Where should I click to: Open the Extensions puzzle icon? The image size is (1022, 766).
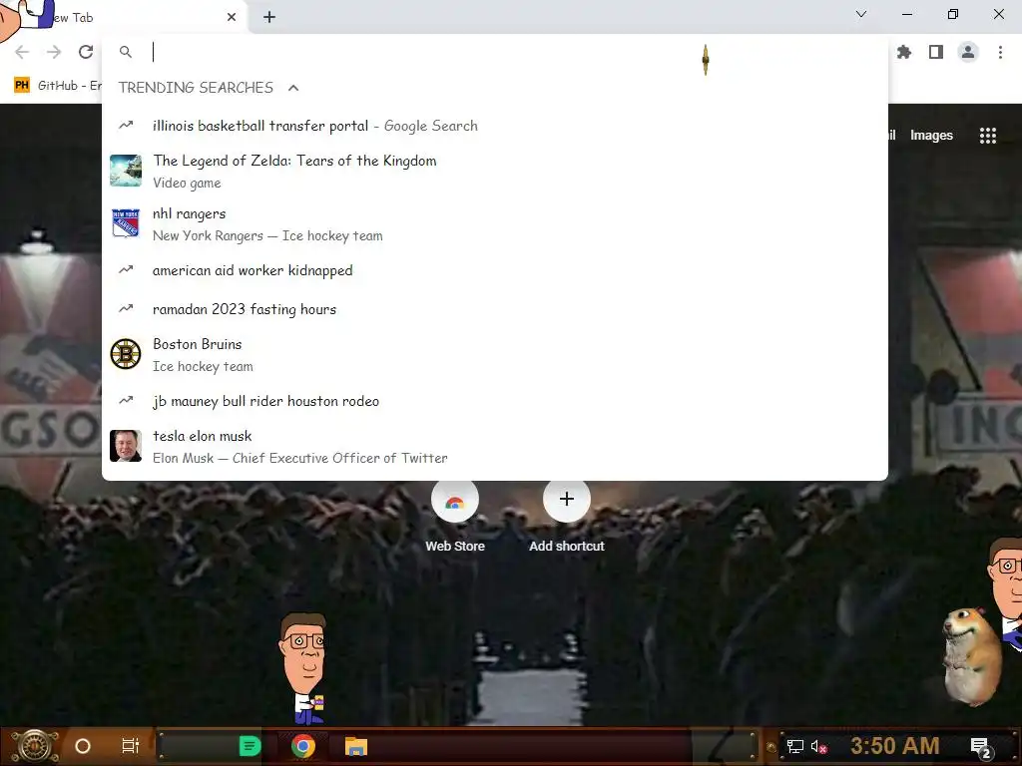[x=904, y=52]
